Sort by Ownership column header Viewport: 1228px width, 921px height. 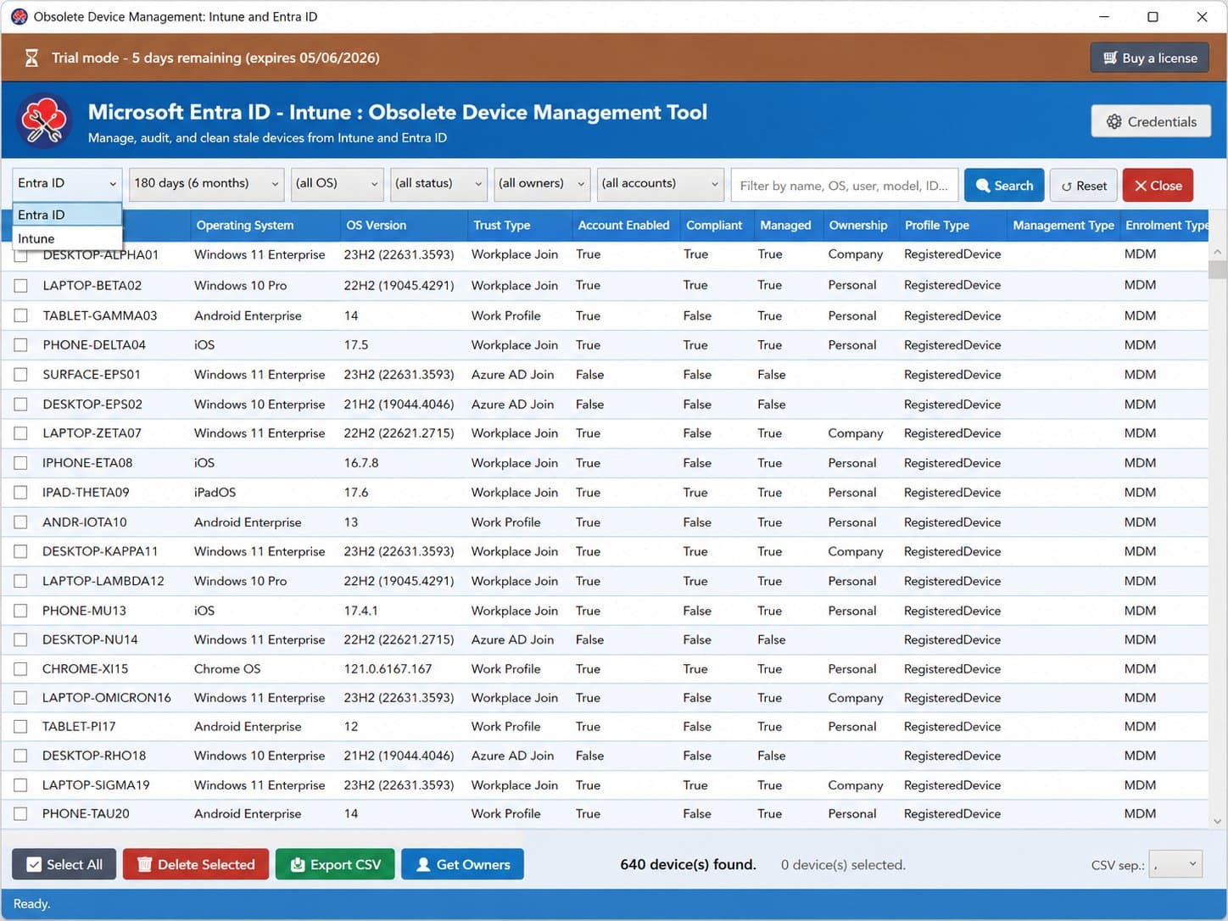coord(859,225)
